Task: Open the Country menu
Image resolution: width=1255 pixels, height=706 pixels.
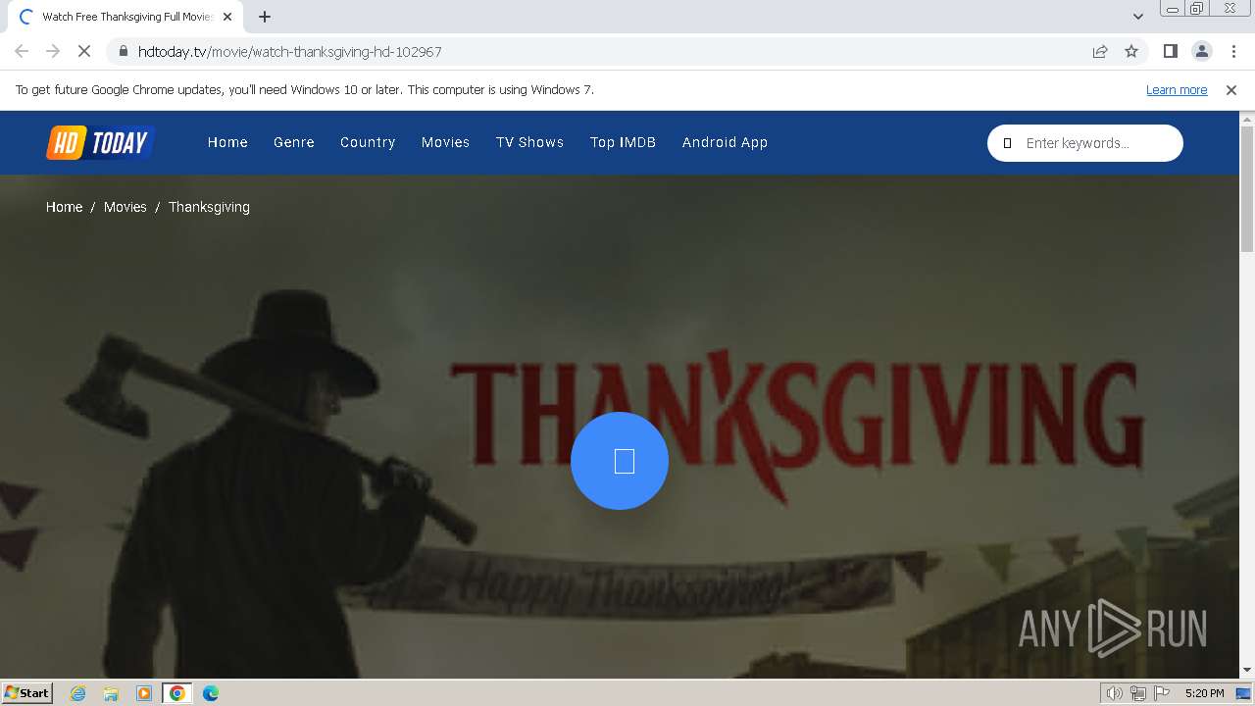Action: tap(368, 142)
